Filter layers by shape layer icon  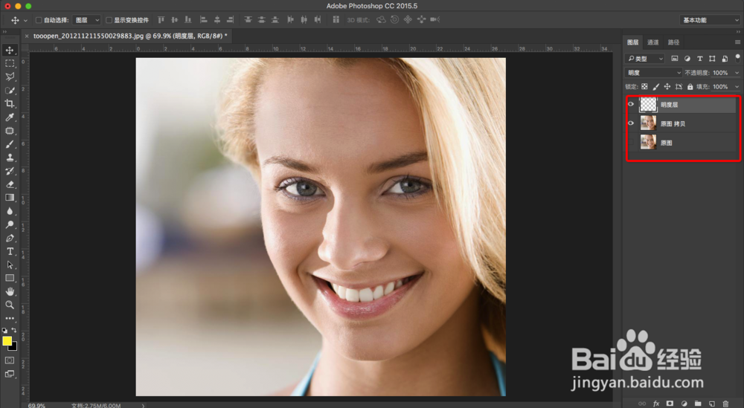(x=712, y=58)
